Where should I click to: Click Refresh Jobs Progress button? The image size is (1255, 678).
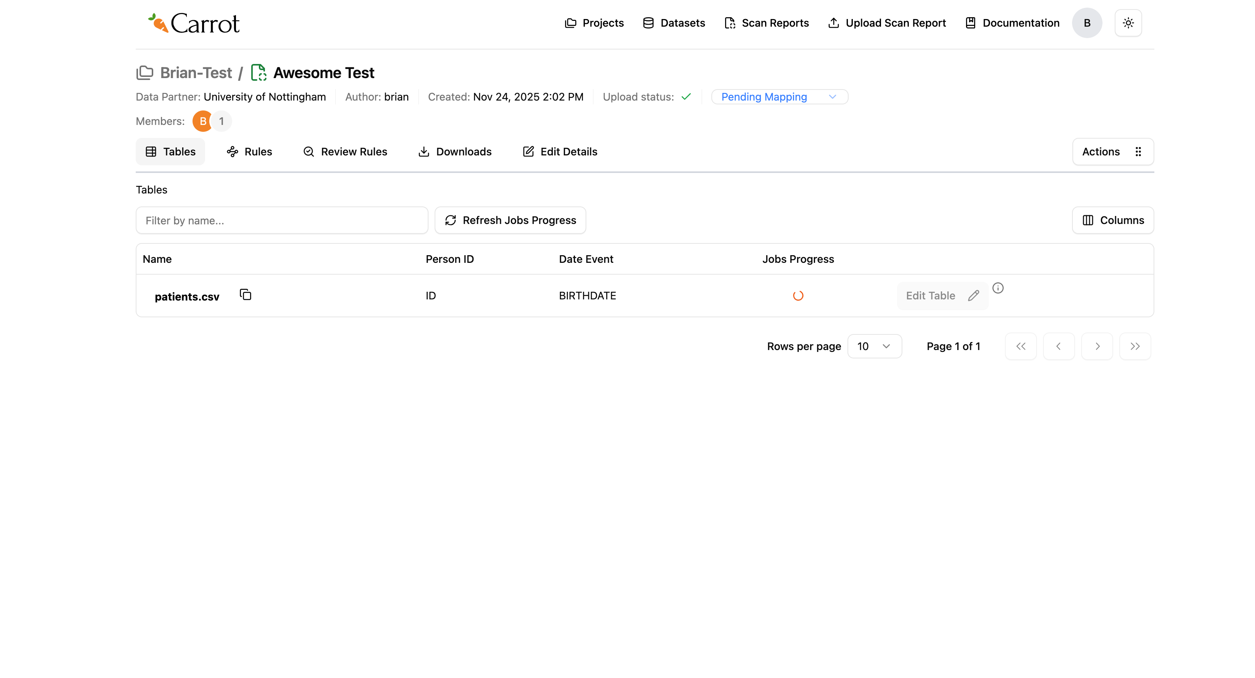coord(510,220)
